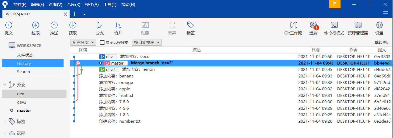Select commit 添加内容：orange
Viewport: 393px width, 138px height.
[x=231, y=83]
